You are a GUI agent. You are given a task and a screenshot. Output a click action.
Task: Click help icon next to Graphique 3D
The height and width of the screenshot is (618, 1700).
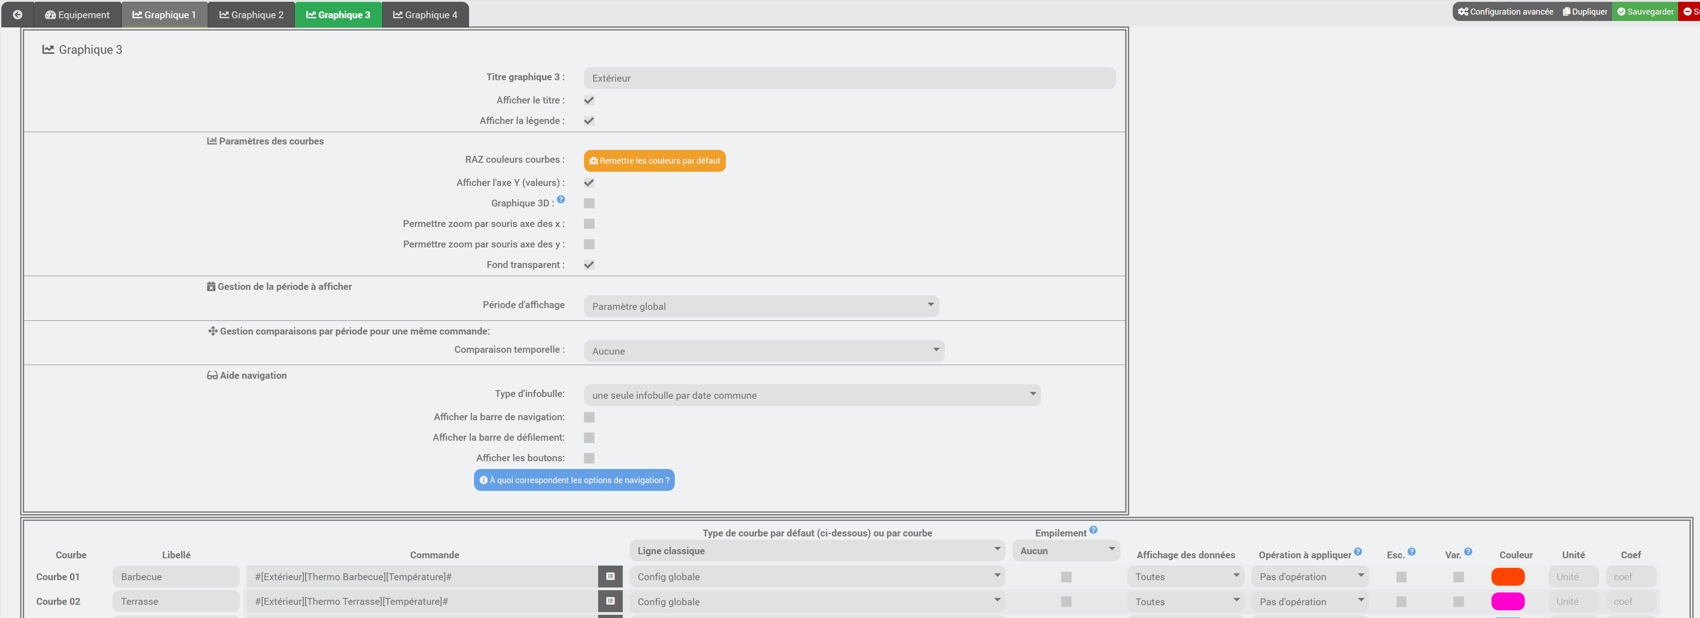pyautogui.click(x=560, y=199)
